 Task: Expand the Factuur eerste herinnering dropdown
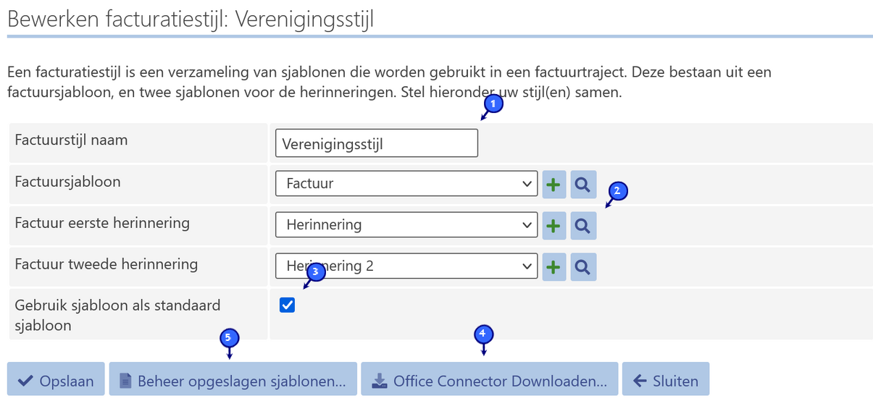406,225
